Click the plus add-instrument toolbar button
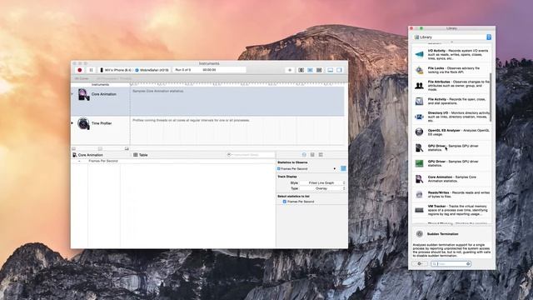 coord(290,70)
